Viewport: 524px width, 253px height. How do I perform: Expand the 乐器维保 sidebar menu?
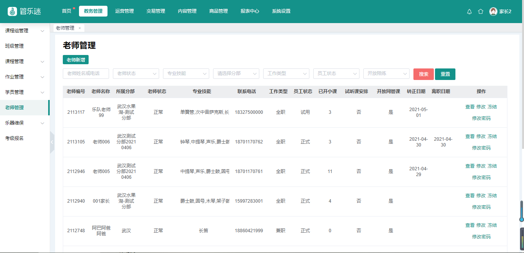coord(42,123)
